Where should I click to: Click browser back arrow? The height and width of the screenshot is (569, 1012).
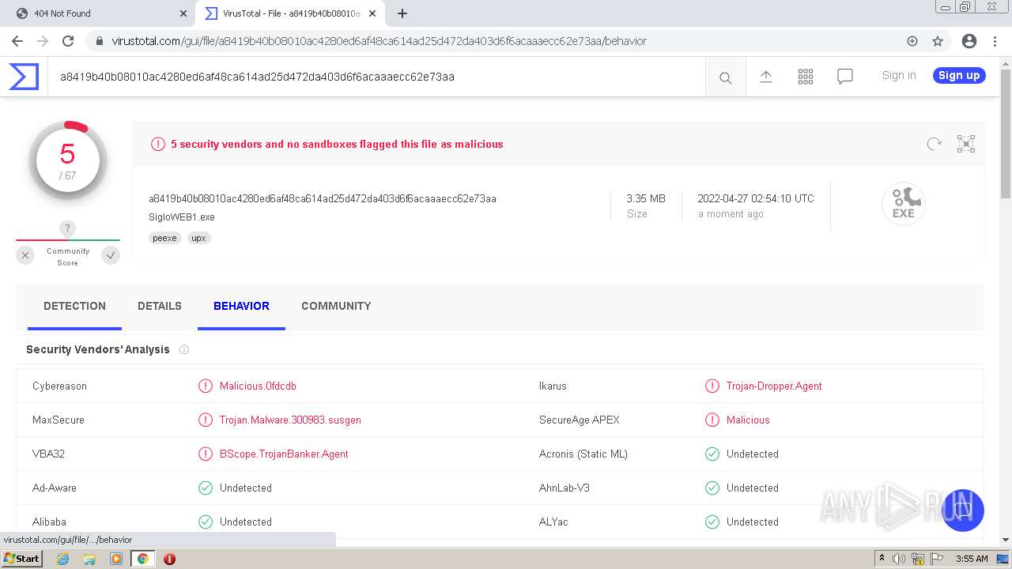[17, 41]
